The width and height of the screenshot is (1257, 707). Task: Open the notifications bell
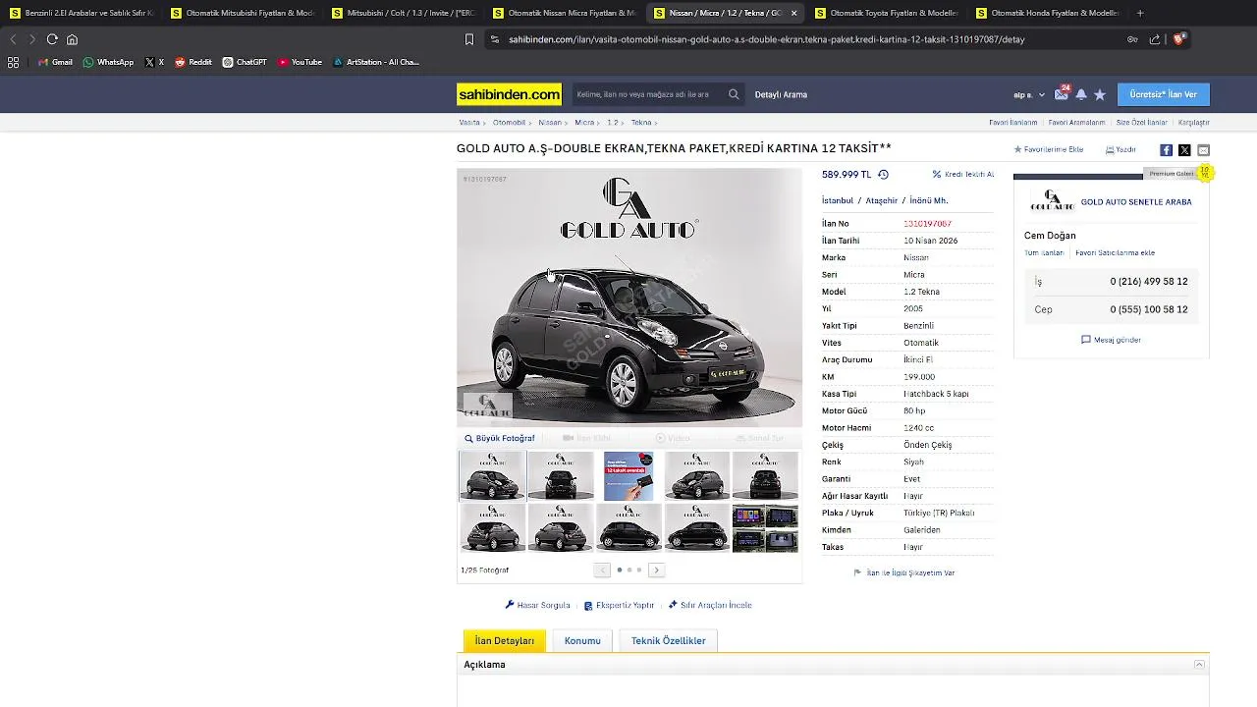pyautogui.click(x=1081, y=94)
